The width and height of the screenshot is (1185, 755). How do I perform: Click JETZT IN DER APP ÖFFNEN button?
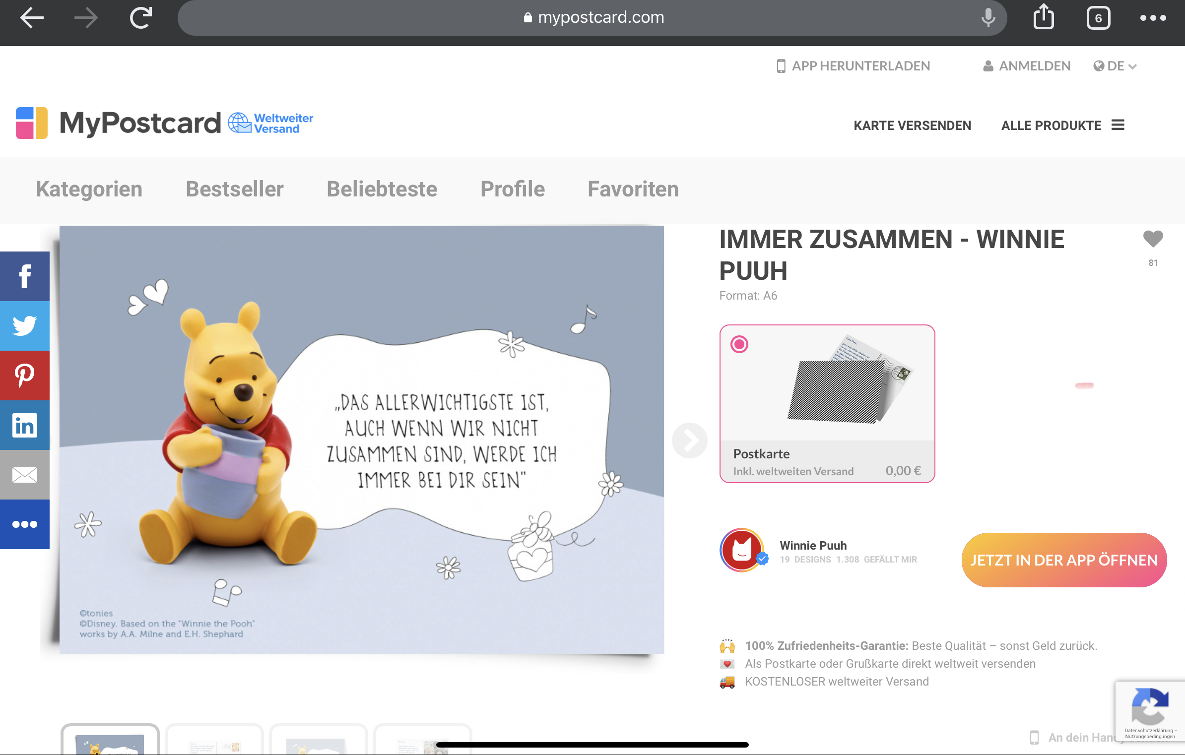point(1064,560)
